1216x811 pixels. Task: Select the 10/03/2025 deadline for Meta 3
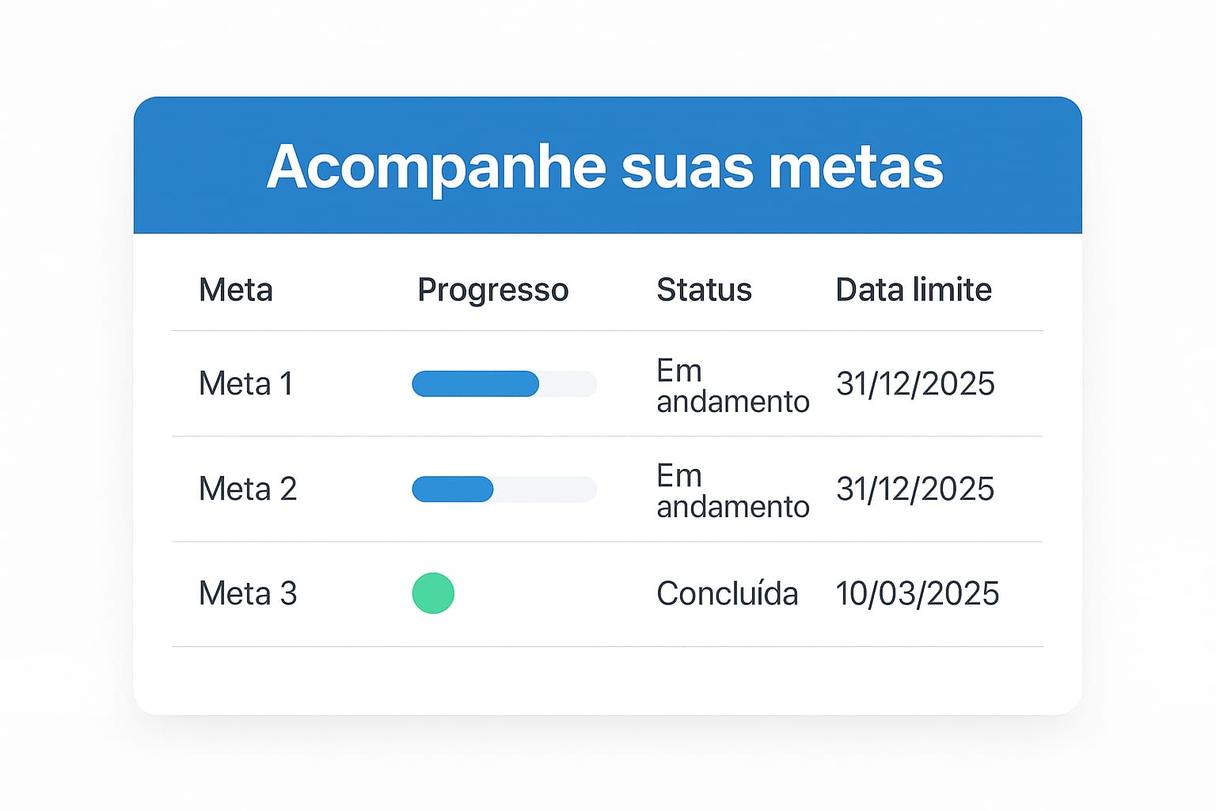click(x=917, y=594)
